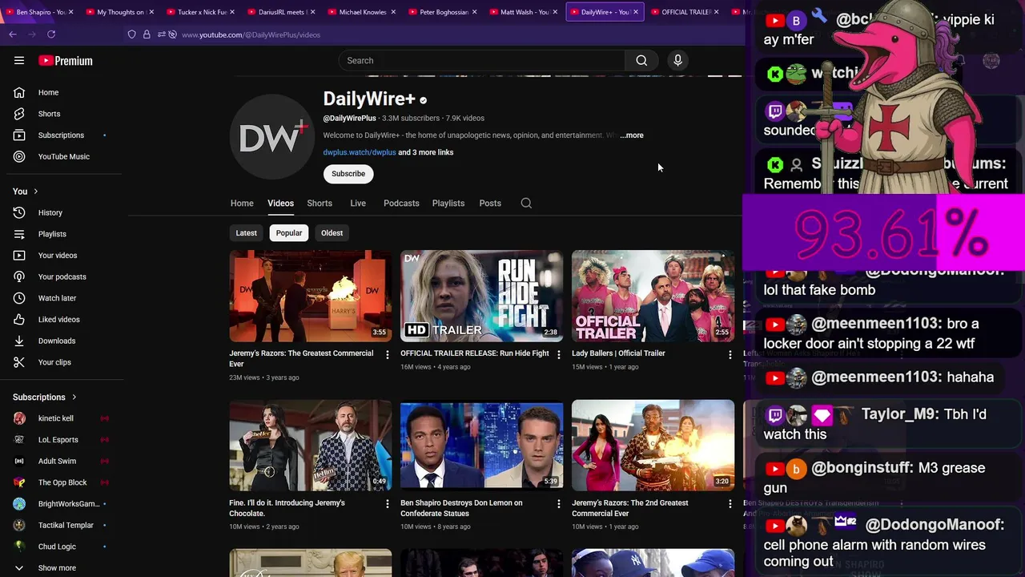The height and width of the screenshot is (577, 1025).
Task: Select the Popular sort chip
Action: pyautogui.click(x=289, y=233)
